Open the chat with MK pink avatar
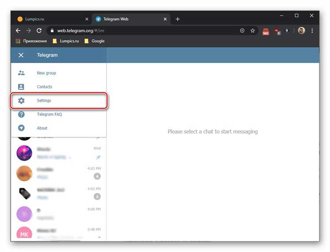This screenshot has height=252, width=330. click(x=59, y=233)
